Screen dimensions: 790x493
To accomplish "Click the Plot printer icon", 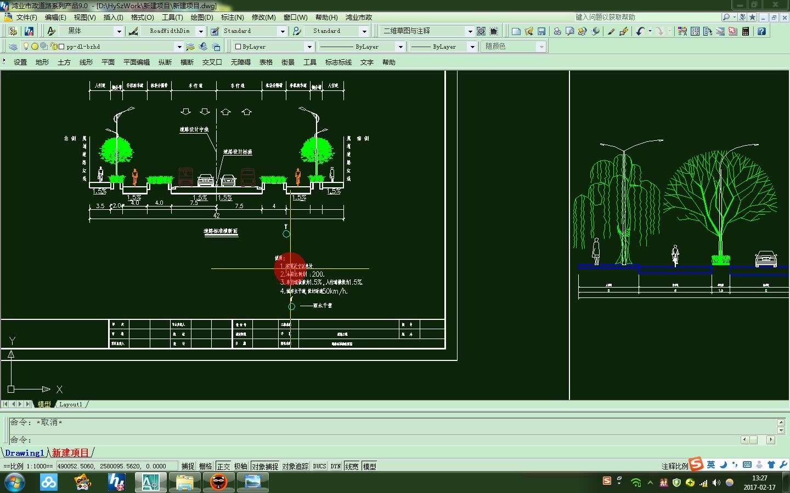I will [x=557, y=31].
